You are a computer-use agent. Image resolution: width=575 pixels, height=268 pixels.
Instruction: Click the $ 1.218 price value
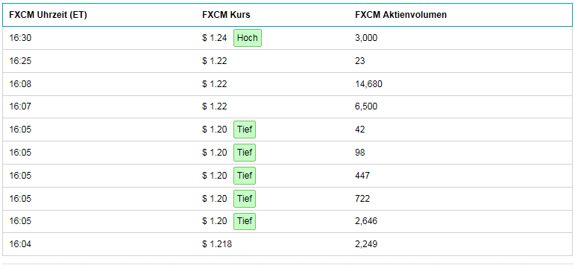click(217, 244)
